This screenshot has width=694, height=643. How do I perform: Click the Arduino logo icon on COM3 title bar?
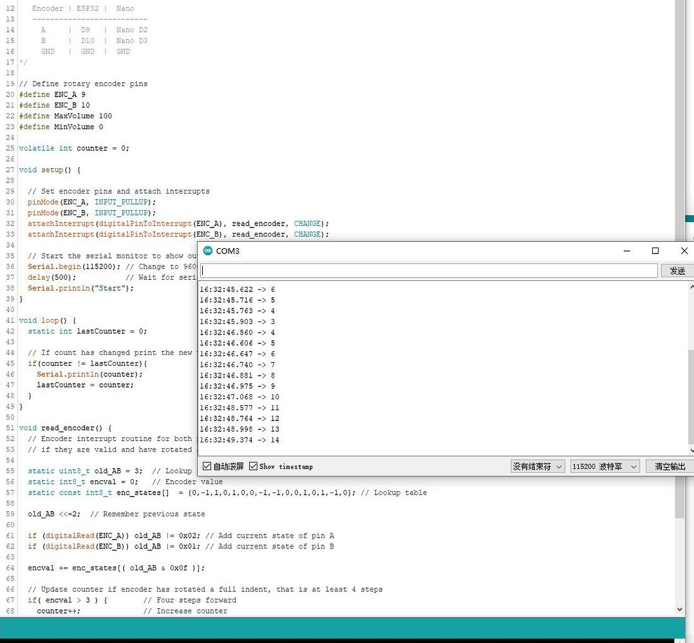(x=207, y=251)
